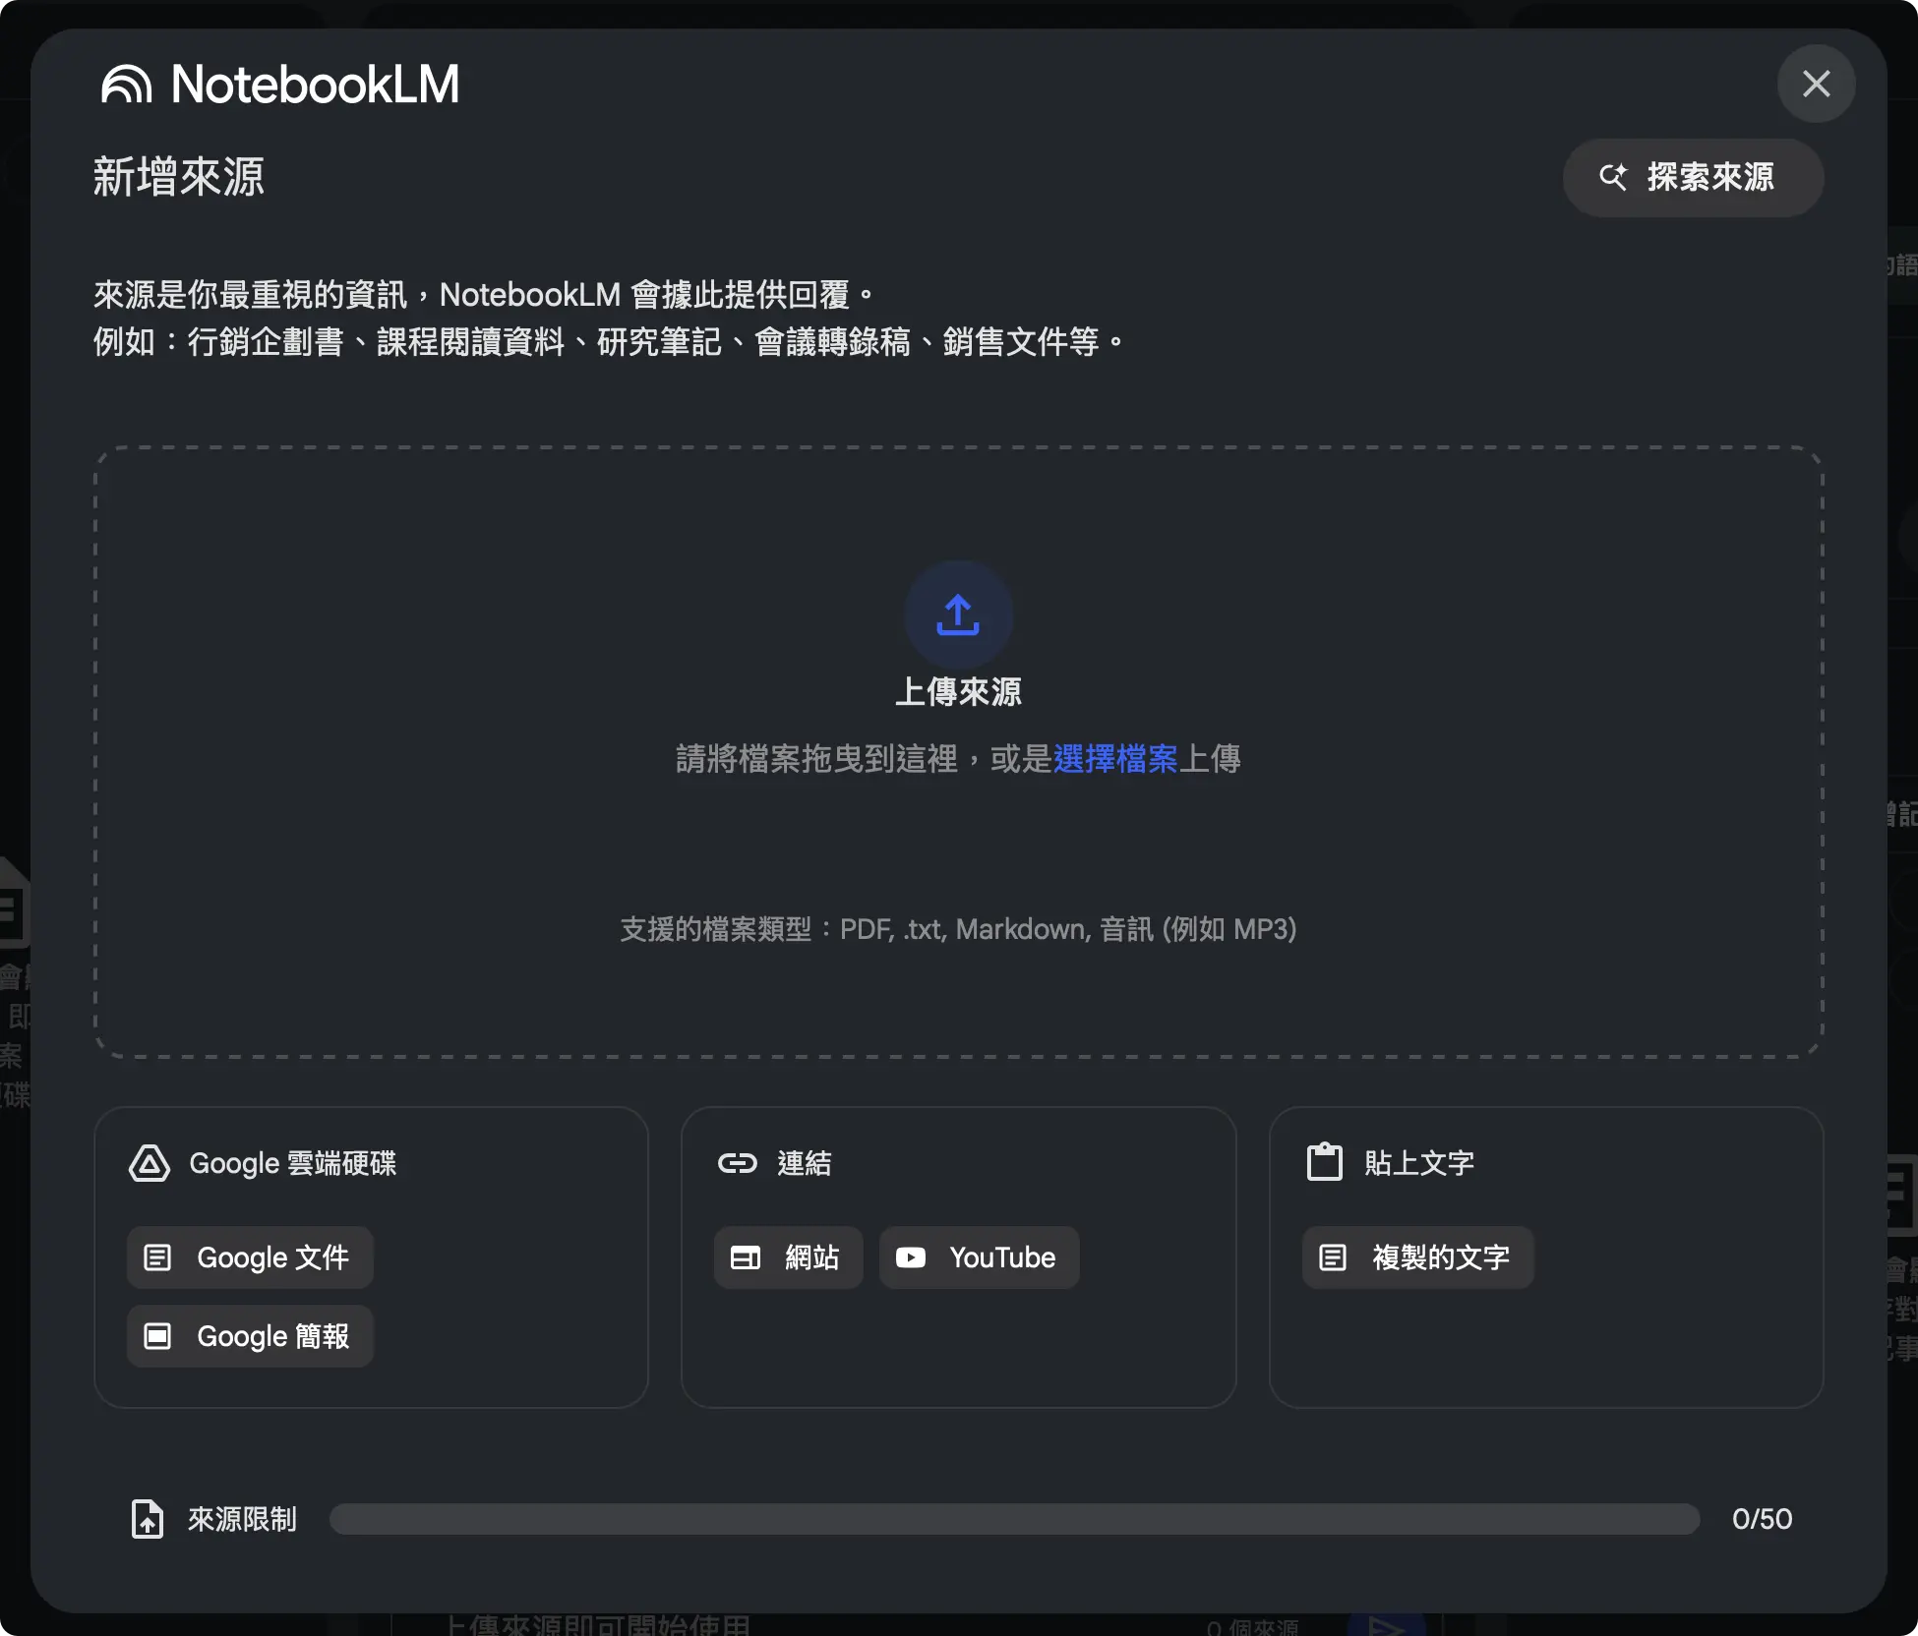This screenshot has height=1636, width=1918.
Task: Click the source limit progress bar
Action: [x=1014, y=1519]
